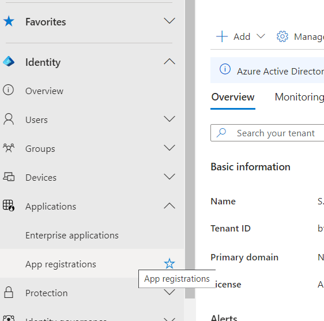Click the Groups people icon
This screenshot has height=321, width=324.
9,148
